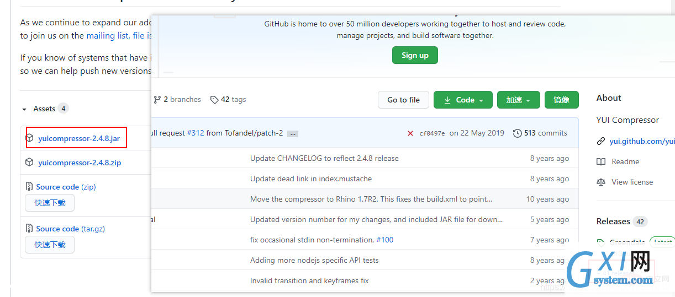Open the 'Invalid transition and keyframes fix' commit

click(x=309, y=280)
